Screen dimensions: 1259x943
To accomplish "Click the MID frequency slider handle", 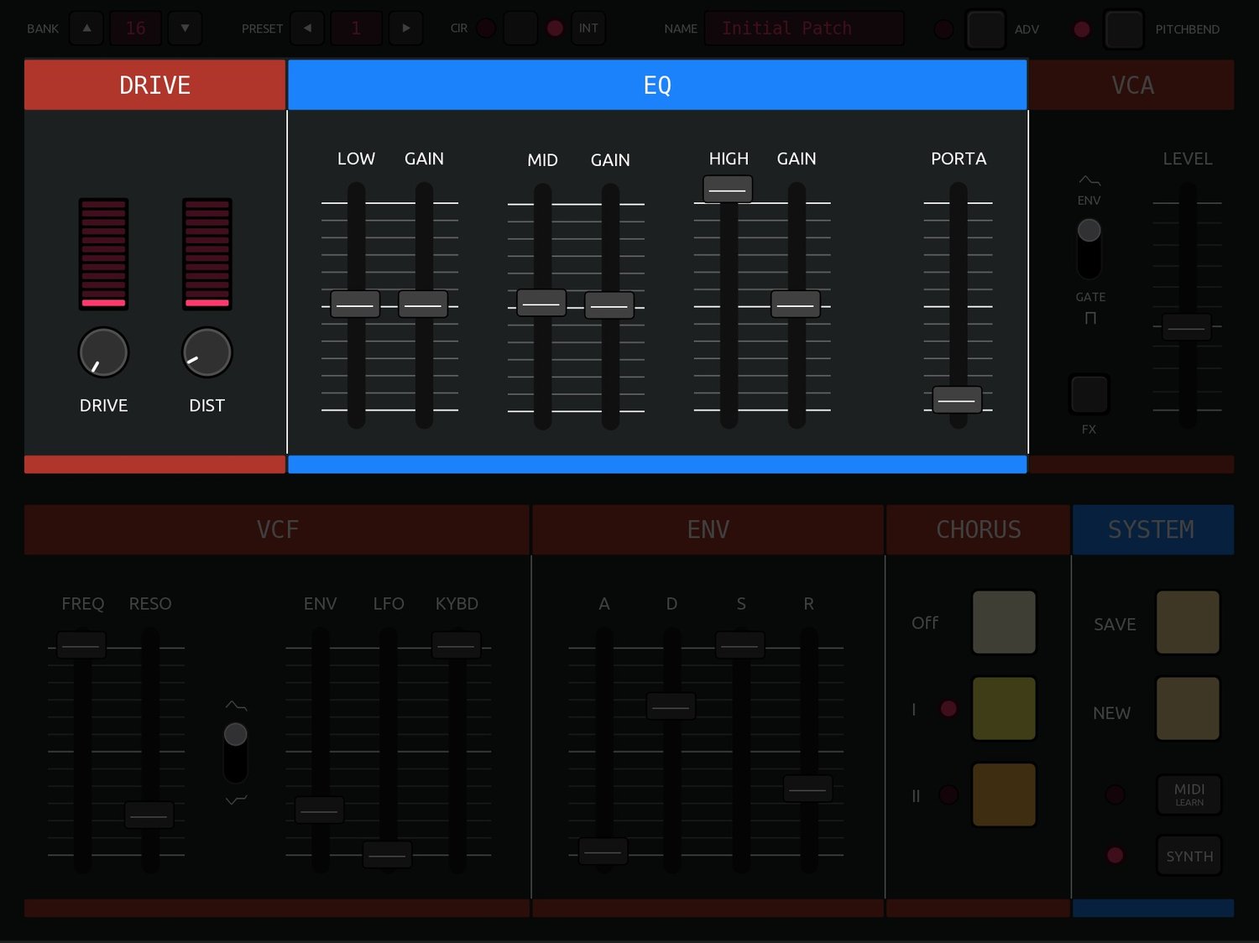I will pos(541,303).
